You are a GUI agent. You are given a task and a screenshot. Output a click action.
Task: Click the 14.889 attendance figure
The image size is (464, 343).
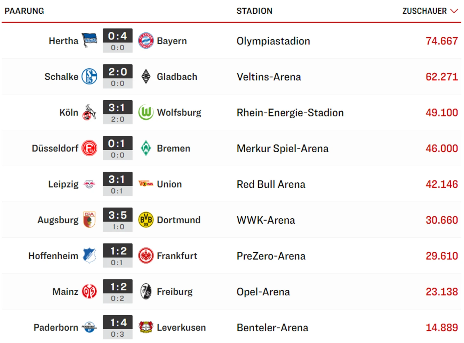(x=441, y=327)
